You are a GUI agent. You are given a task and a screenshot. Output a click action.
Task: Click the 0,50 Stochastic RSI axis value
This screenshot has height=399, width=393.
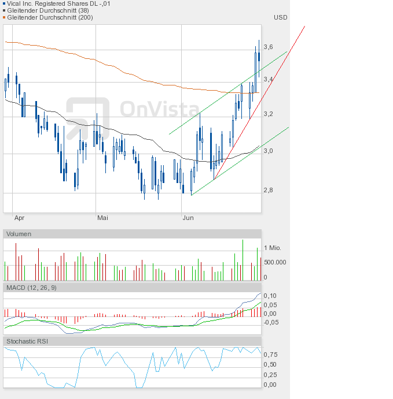pyautogui.click(x=270, y=365)
